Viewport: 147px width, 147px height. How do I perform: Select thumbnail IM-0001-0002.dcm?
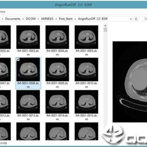coord(5,37)
